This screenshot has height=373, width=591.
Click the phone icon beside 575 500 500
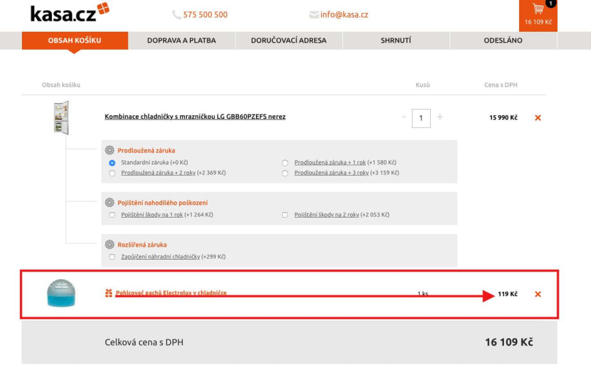point(177,15)
